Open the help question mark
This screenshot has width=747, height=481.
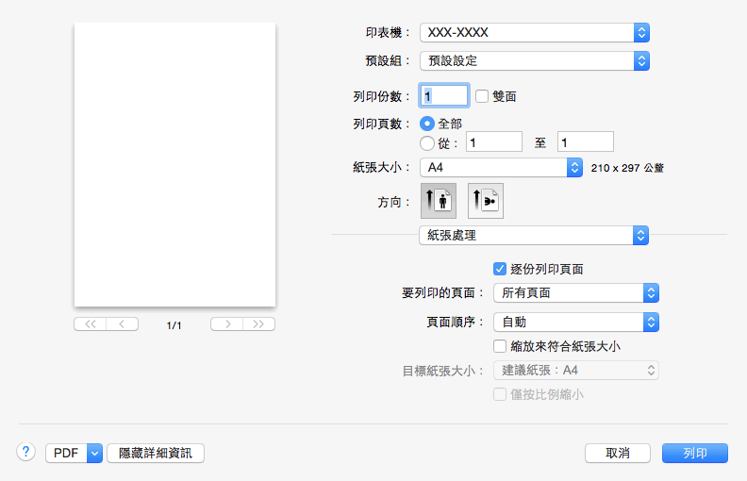click(26, 452)
